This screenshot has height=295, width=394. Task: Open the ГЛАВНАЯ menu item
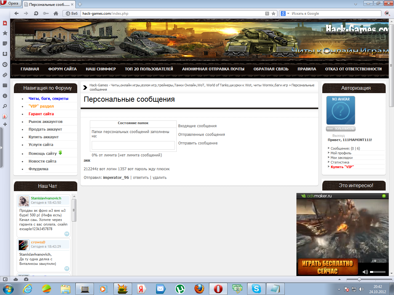tap(30, 69)
